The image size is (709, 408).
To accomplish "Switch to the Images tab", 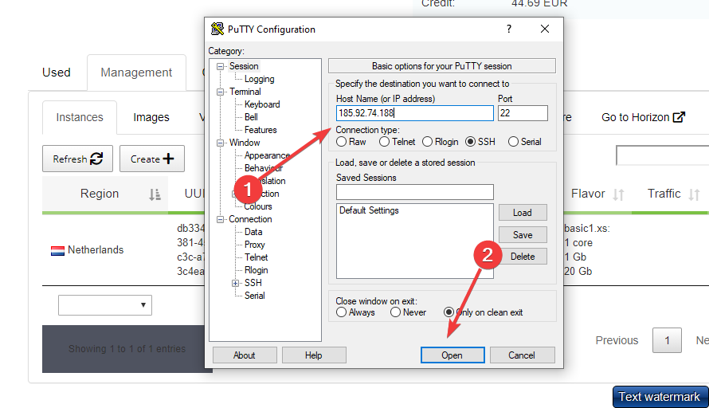I will coord(151,117).
